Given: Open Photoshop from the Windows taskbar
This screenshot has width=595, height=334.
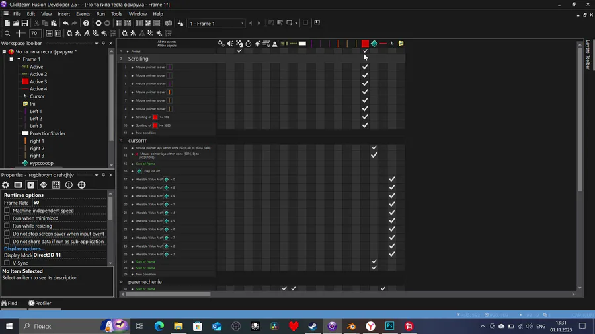Looking at the screenshot, I should point(389,326).
